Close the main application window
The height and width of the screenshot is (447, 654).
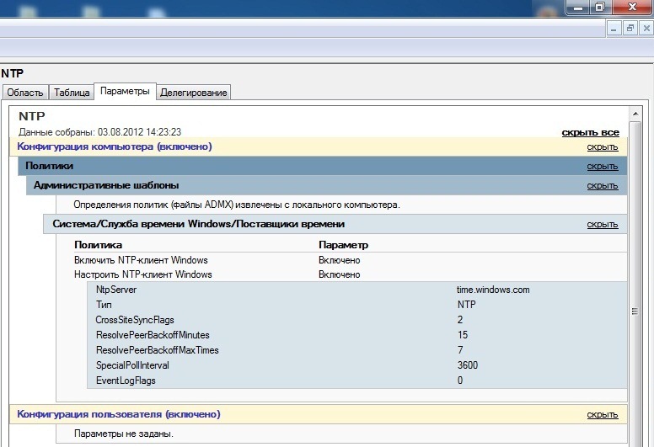coord(632,7)
